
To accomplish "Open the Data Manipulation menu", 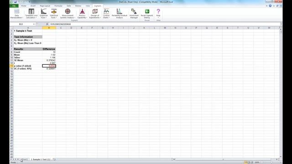I will click(16, 14).
